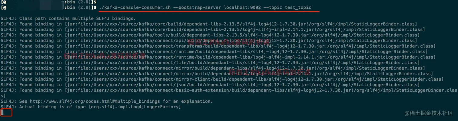Image resolution: width=458 pixels, height=121 pixels.
Task: Click the connect/mirror slf4j-log4j12 binding line
Action: tap(213, 68)
